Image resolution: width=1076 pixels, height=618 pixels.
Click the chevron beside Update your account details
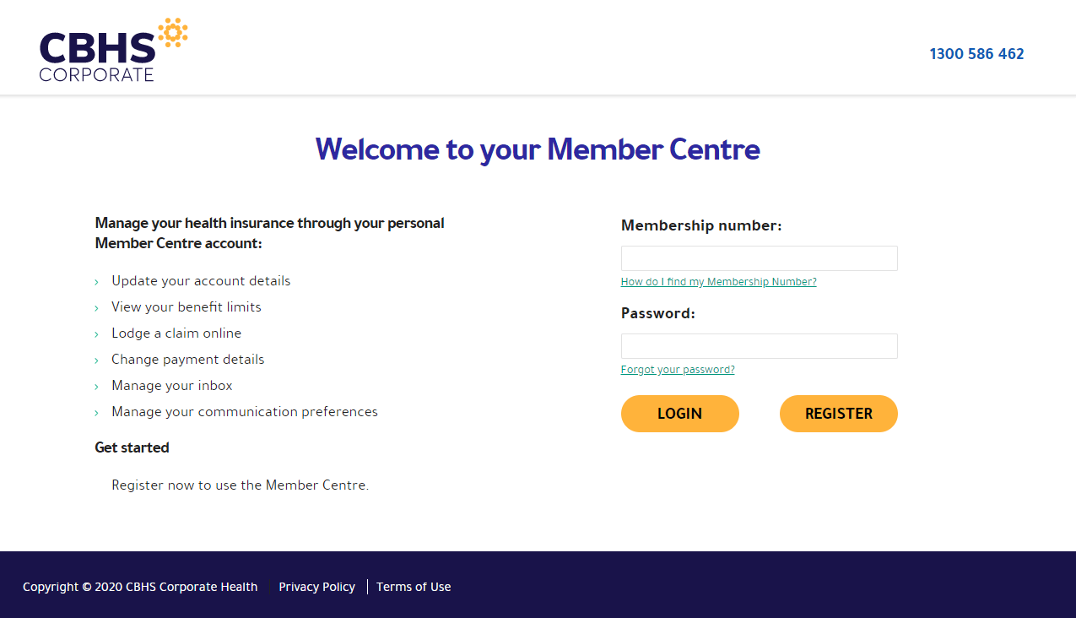[x=97, y=282]
